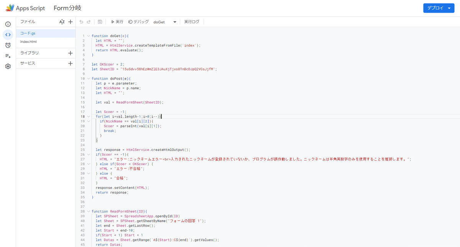460x247 pixels.
Task: Select the Editor code icon in sidebar
Action: pos(8,35)
